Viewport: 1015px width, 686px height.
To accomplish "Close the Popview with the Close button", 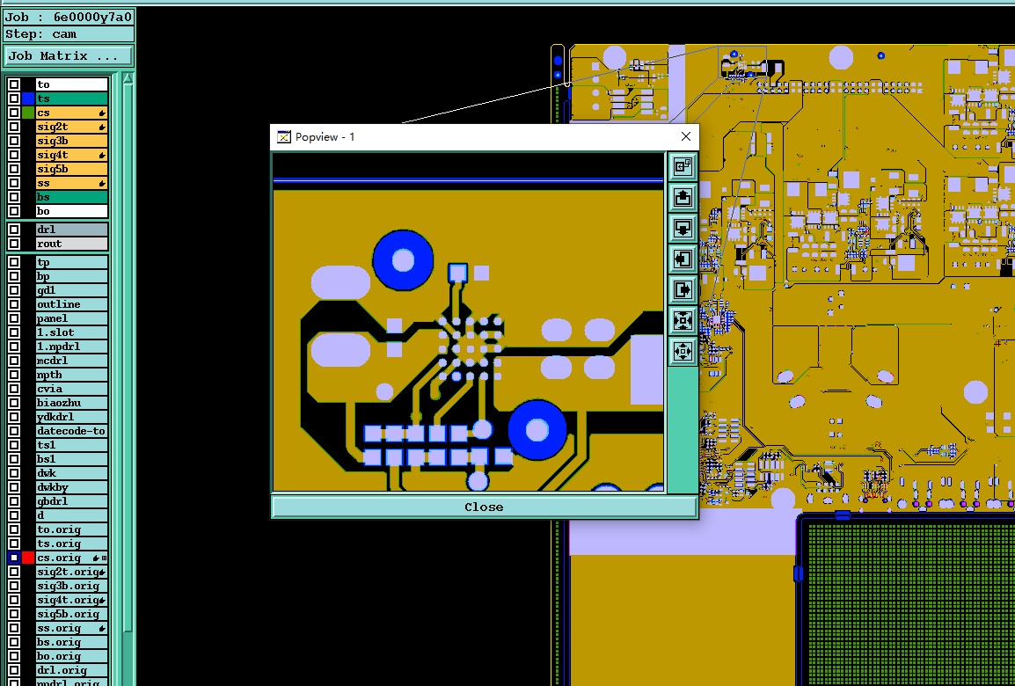I will pos(484,507).
